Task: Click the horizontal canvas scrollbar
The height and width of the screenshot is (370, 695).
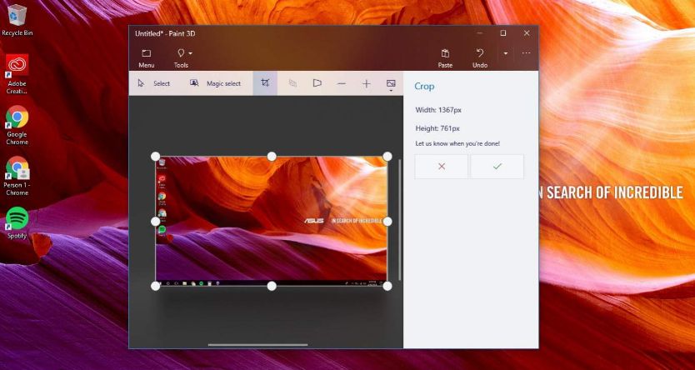Action: [258, 344]
